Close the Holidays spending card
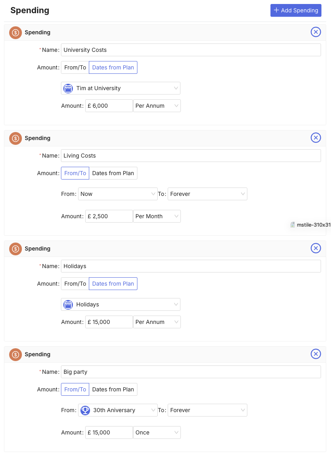331x456 pixels. pyautogui.click(x=315, y=249)
